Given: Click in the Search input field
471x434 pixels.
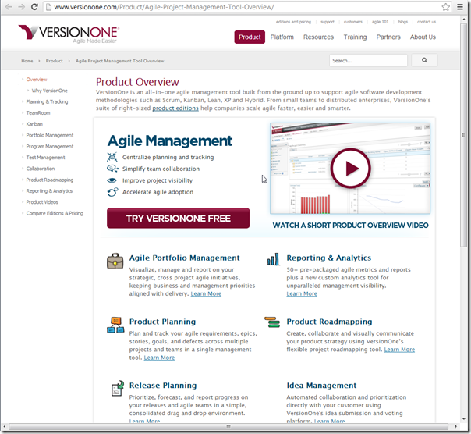Looking at the screenshot, I should tap(367, 60).
